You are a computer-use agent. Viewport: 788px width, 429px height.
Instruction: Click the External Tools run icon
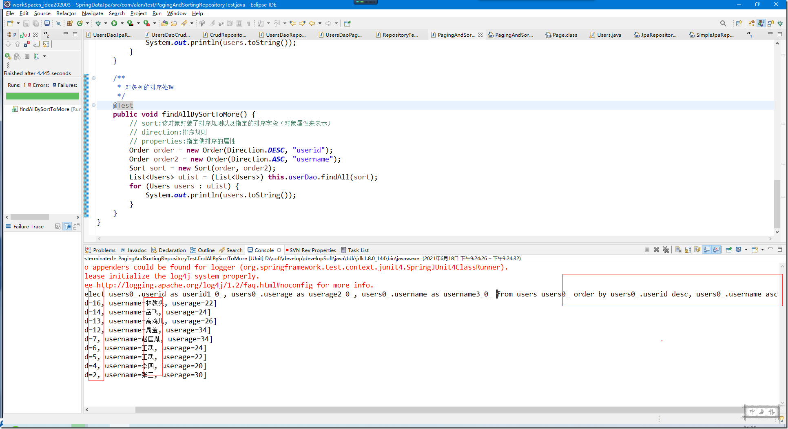click(146, 23)
